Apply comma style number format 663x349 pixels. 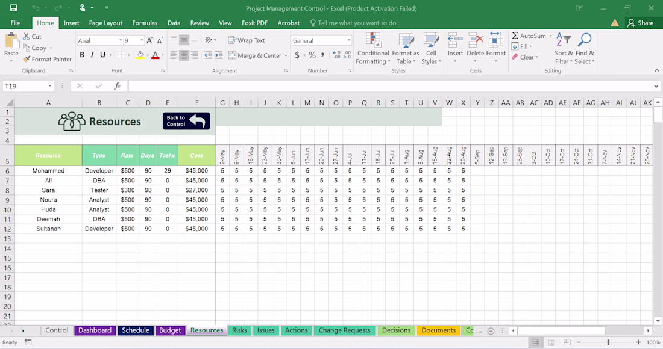(322, 55)
